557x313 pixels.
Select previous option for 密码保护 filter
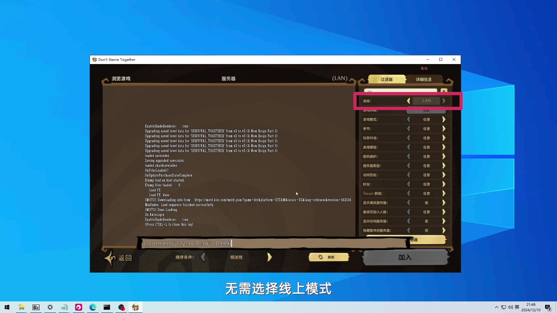[x=408, y=156]
